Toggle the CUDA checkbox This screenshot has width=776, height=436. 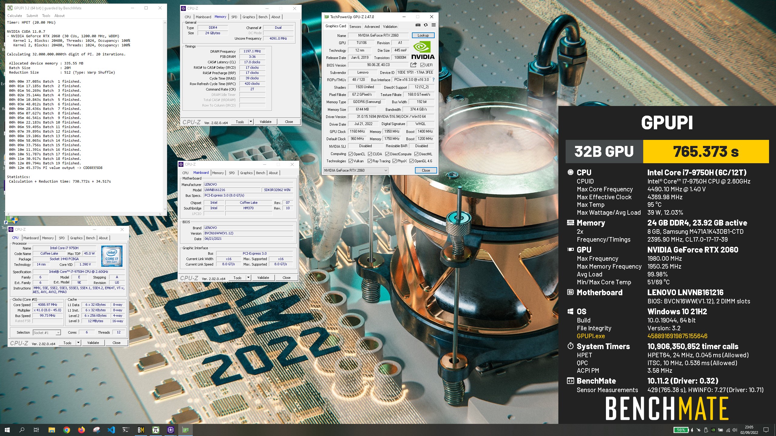[x=370, y=154]
